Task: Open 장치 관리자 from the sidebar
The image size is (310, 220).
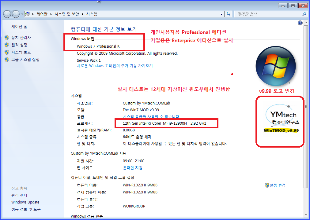Action: click(21, 38)
